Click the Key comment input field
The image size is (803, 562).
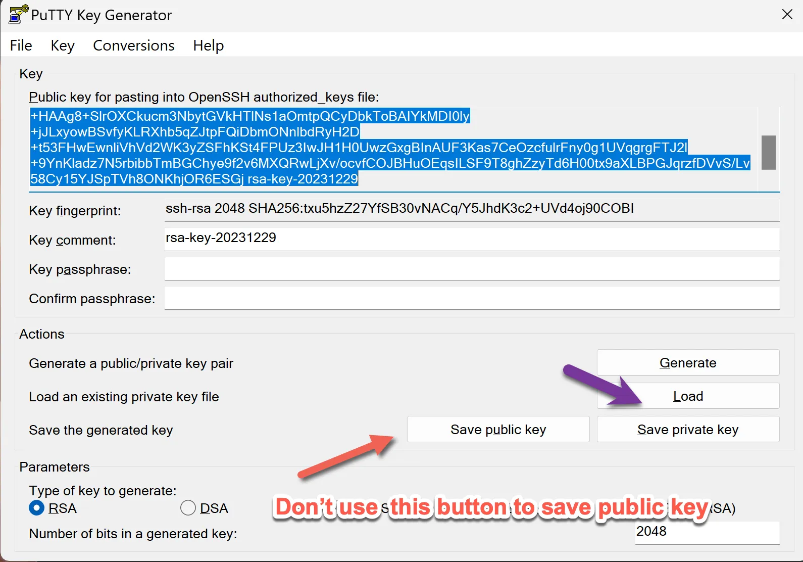point(472,239)
